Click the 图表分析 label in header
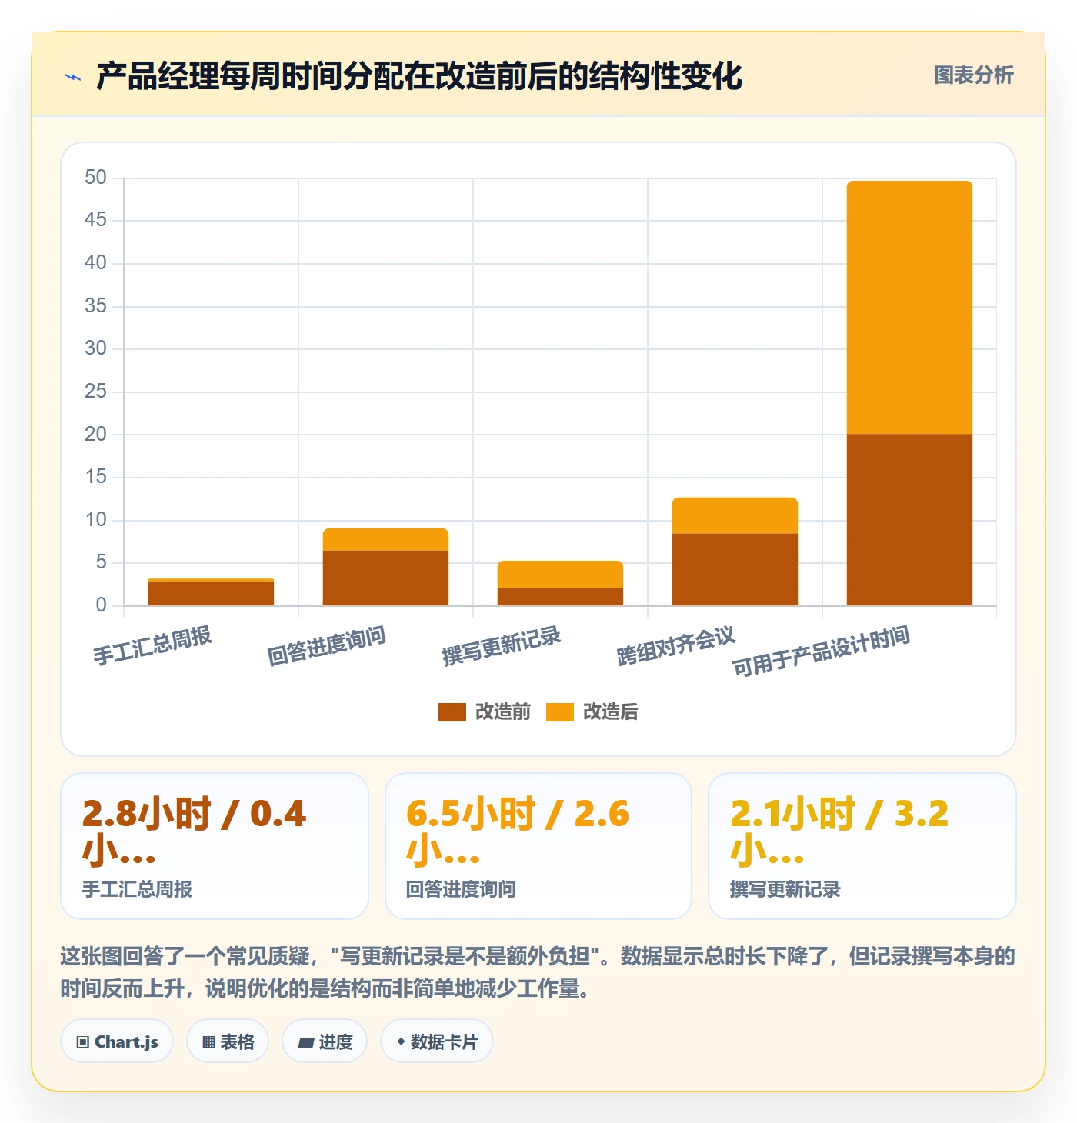Viewport: 1077px width, 1123px height. [x=973, y=75]
